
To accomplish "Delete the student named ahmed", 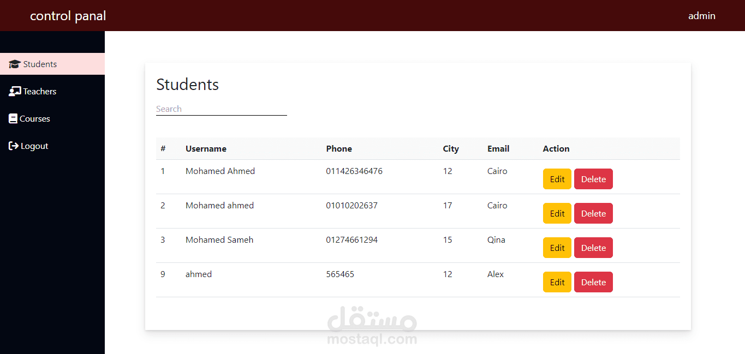I will point(593,282).
